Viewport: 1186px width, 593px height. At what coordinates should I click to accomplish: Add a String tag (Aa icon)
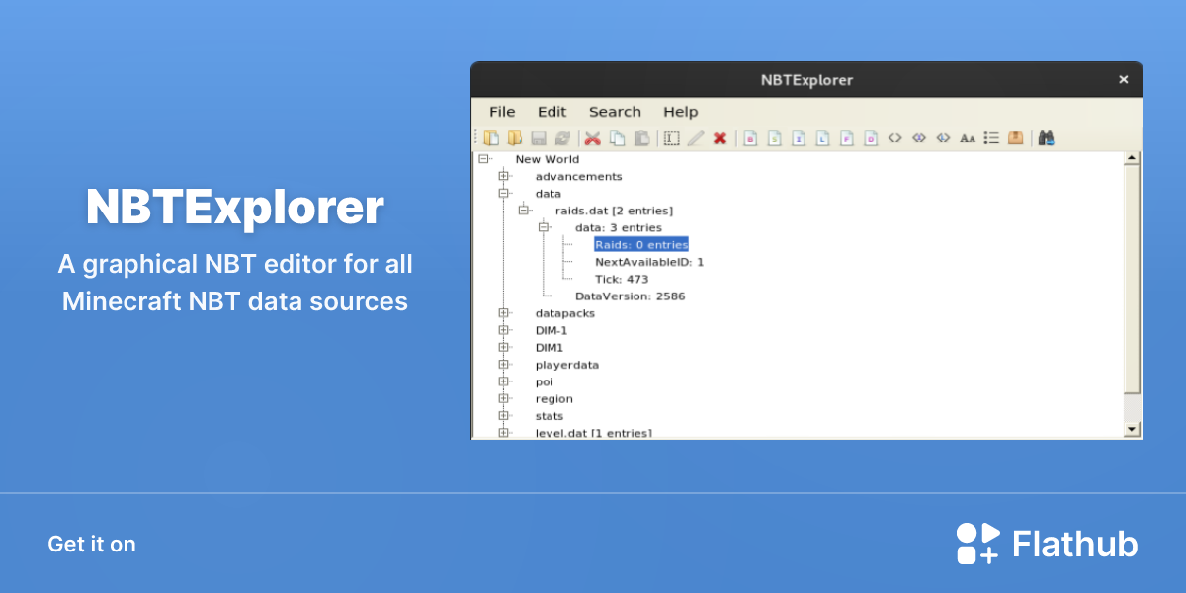(x=968, y=138)
